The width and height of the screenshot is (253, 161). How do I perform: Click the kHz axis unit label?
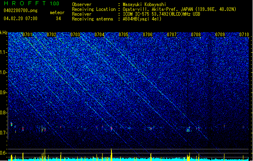coord(4,33)
